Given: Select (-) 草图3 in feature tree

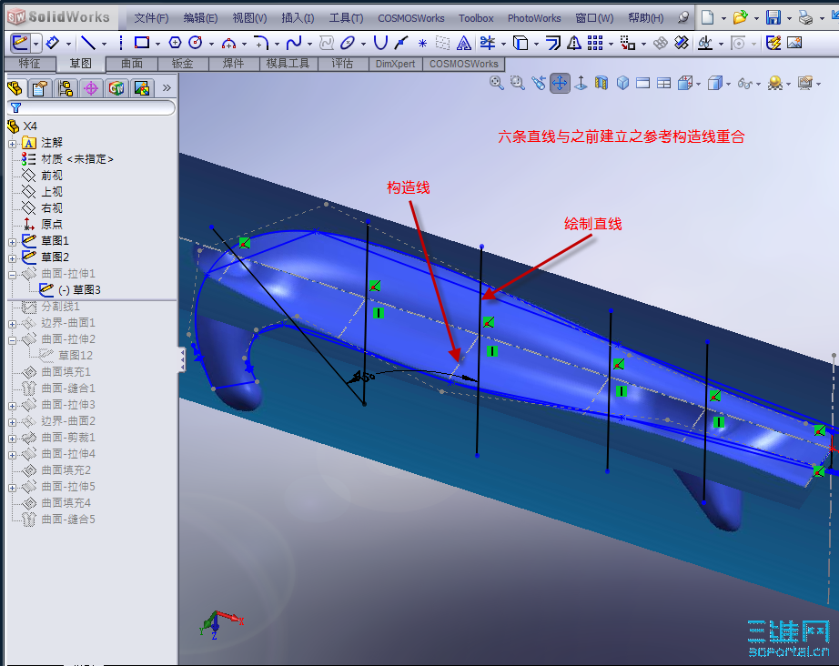Looking at the screenshot, I should click(79, 290).
